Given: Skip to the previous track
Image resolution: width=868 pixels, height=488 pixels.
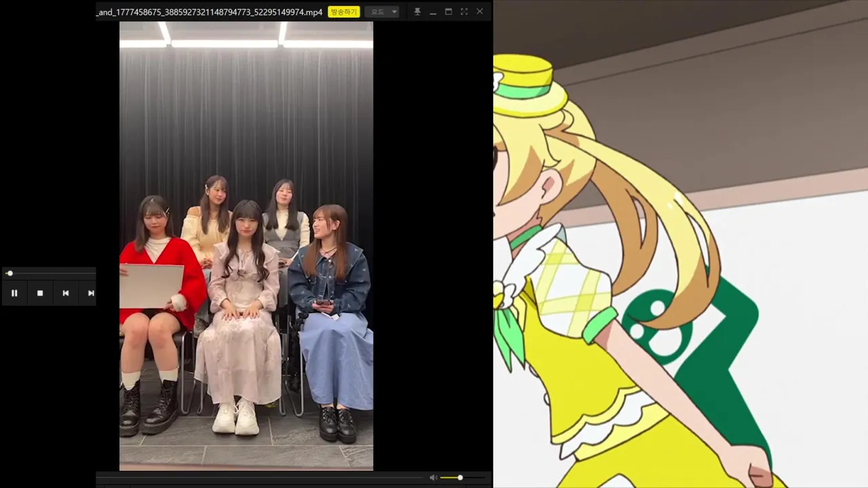Looking at the screenshot, I should coord(66,293).
